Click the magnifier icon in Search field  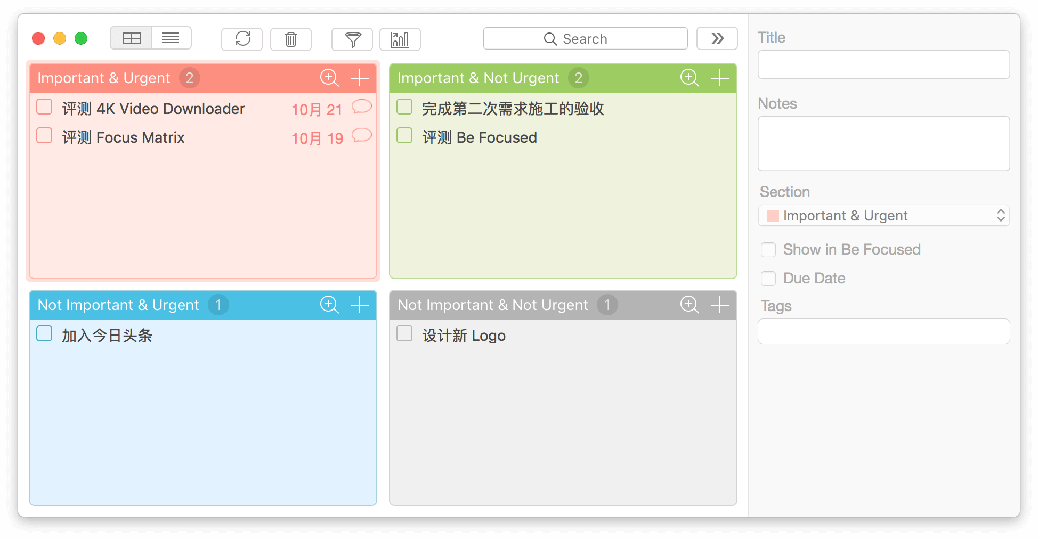point(550,39)
